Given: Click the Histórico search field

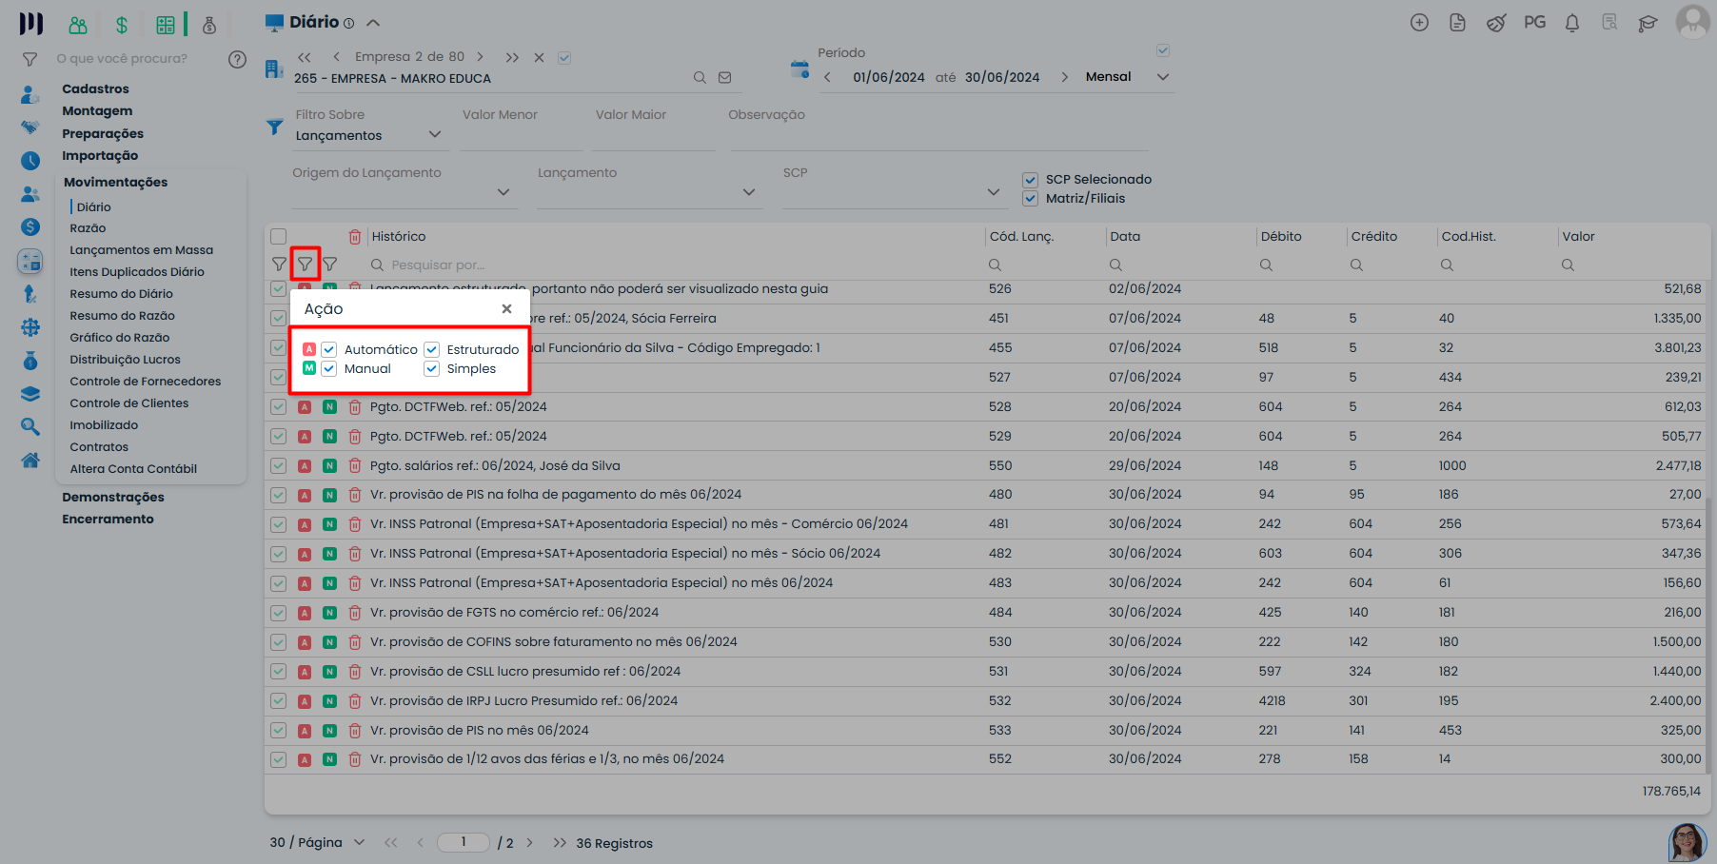Looking at the screenshot, I should (x=666, y=265).
